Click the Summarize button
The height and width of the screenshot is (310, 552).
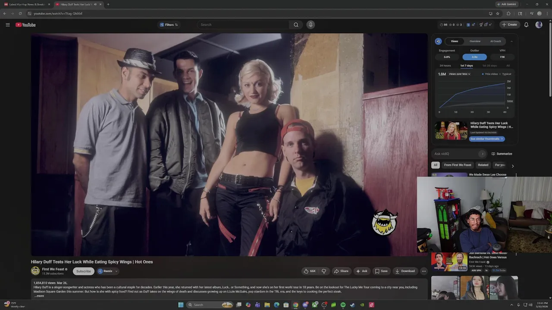pyautogui.click(x=502, y=154)
